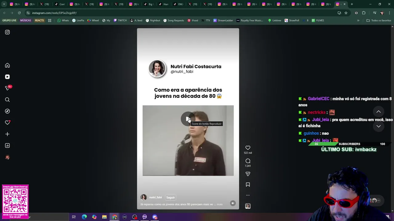Open File Explorer from taskbar
394x221 pixels.
click(104, 217)
